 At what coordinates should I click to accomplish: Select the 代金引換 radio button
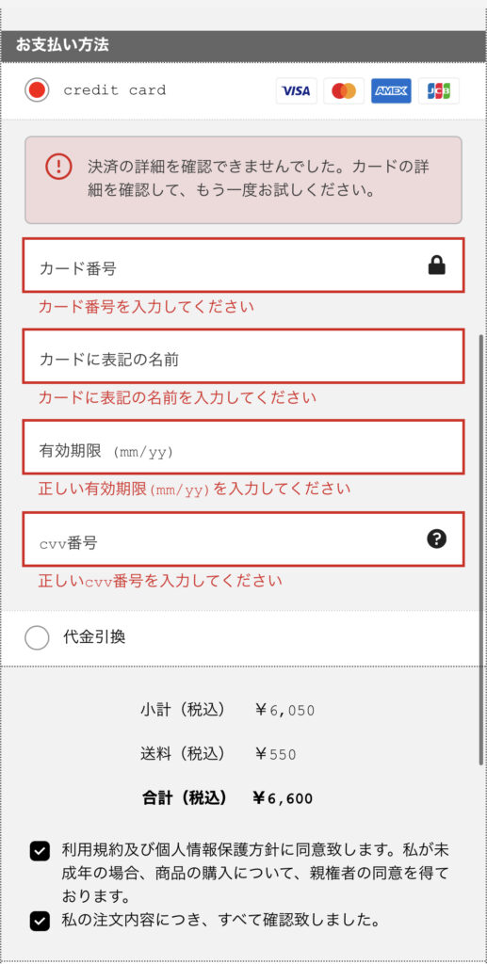[37, 637]
